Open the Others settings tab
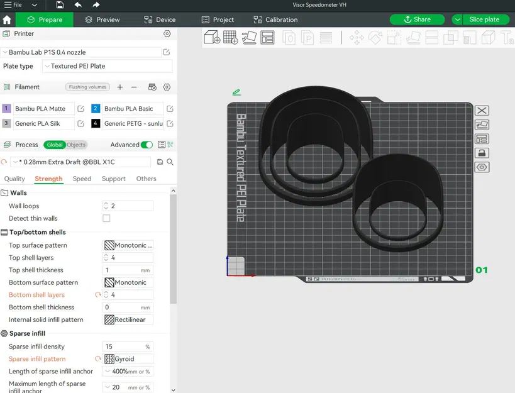The image size is (515, 393). (146, 179)
